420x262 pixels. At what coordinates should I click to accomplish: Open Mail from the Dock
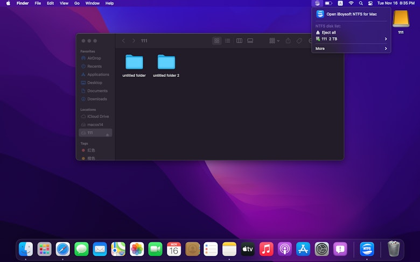pos(100,249)
